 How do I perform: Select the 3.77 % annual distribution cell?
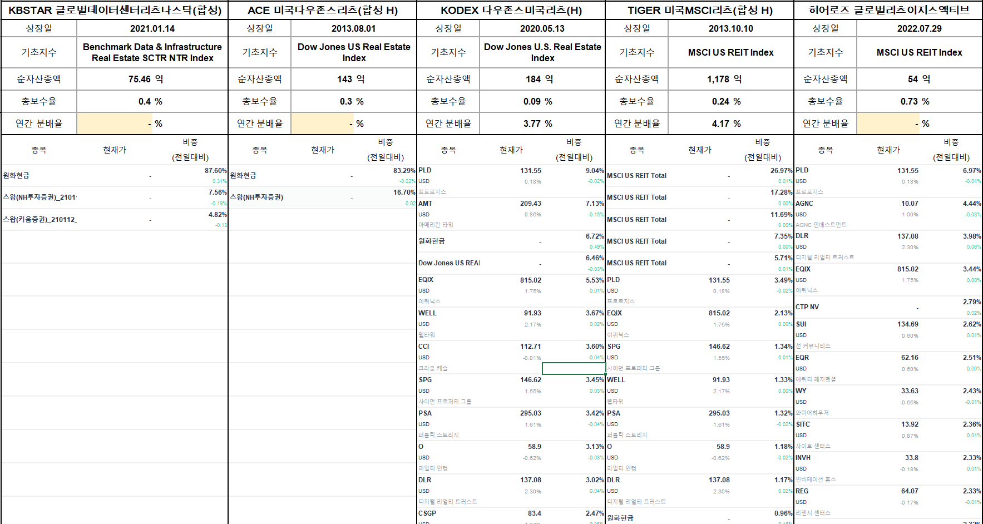click(x=542, y=123)
